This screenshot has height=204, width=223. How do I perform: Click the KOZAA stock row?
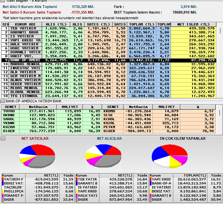point(52,127)
